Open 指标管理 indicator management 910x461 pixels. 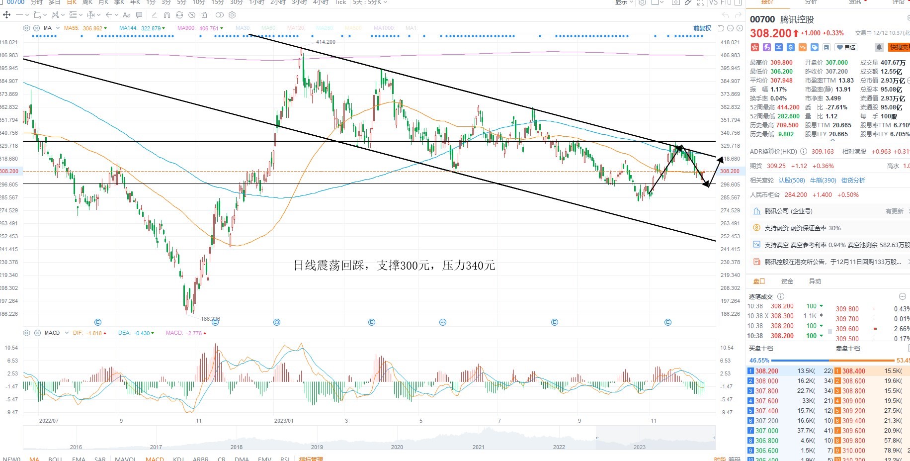point(311,459)
